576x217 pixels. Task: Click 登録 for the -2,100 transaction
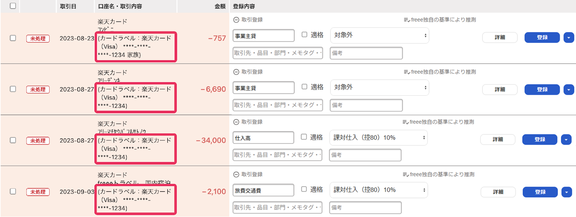[540, 192]
